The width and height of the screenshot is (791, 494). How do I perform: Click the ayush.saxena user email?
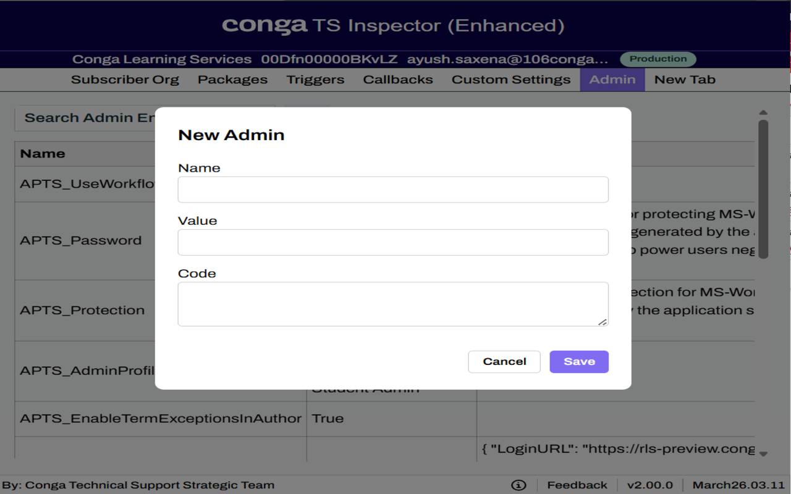(507, 59)
